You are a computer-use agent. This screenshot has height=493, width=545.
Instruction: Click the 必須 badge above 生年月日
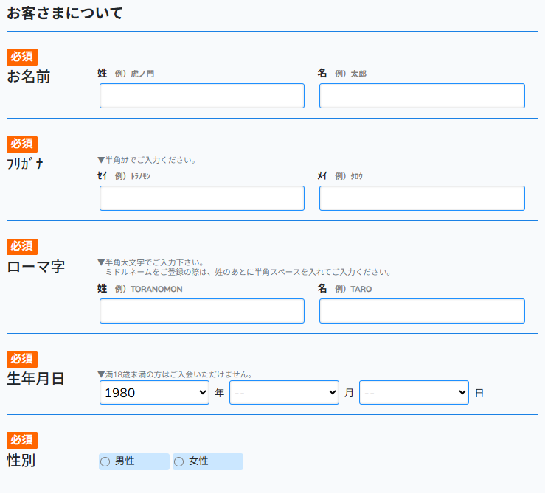pyautogui.click(x=21, y=359)
